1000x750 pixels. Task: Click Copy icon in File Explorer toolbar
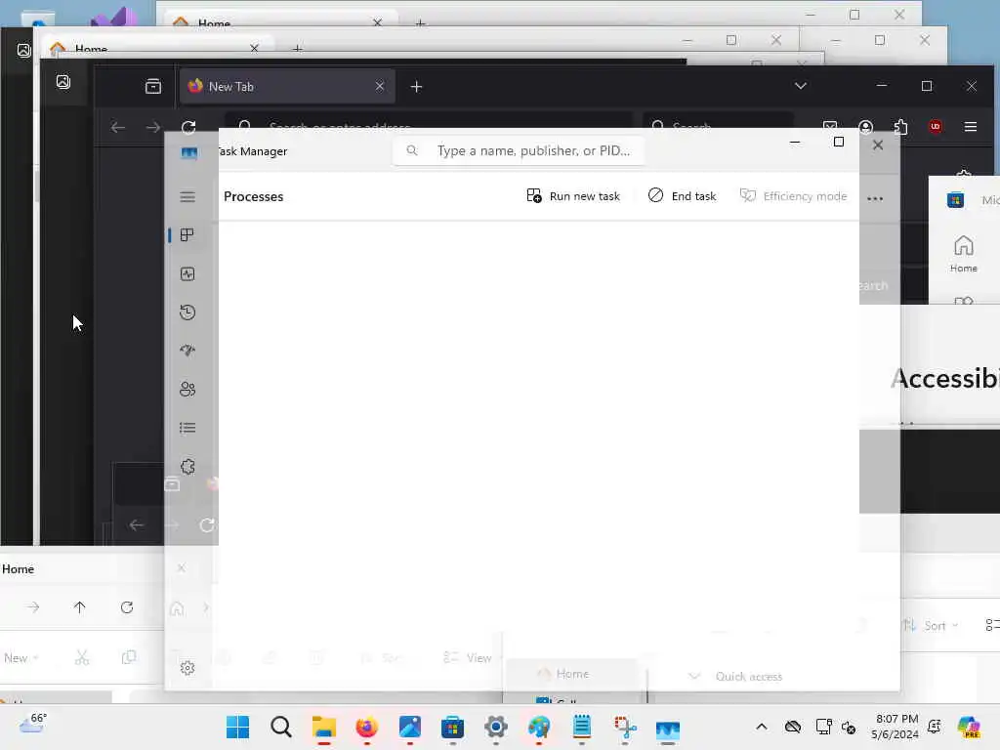[129, 657]
